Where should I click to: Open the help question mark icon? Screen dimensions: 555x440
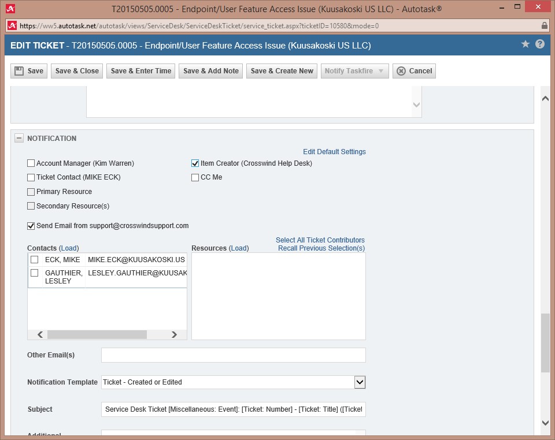pyautogui.click(x=540, y=44)
